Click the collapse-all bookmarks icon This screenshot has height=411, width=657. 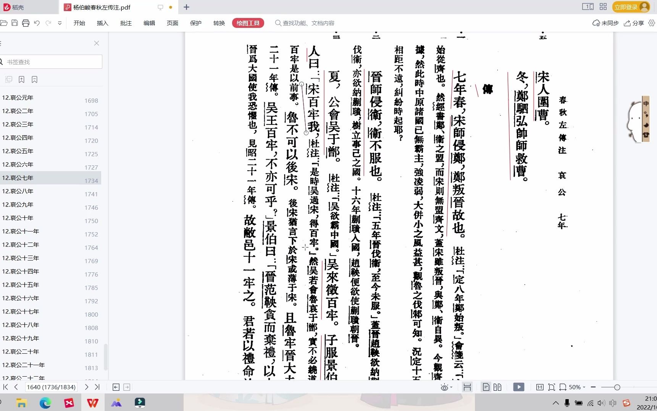click(9, 79)
